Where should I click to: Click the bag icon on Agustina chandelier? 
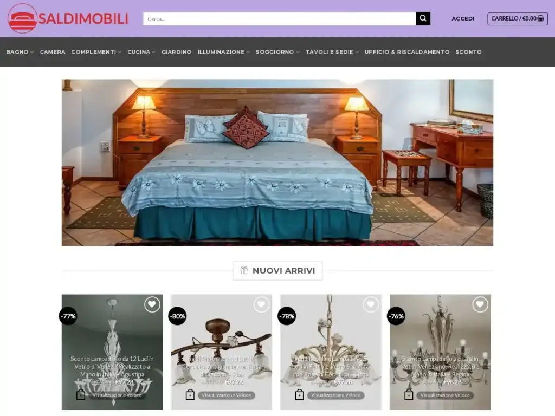pos(81,395)
